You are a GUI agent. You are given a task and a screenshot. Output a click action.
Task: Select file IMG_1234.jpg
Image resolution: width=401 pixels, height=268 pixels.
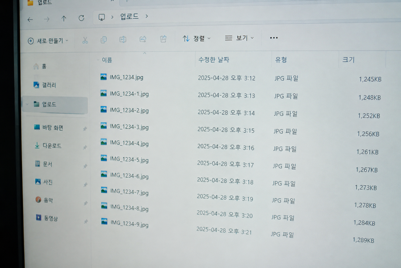pyautogui.click(x=126, y=77)
